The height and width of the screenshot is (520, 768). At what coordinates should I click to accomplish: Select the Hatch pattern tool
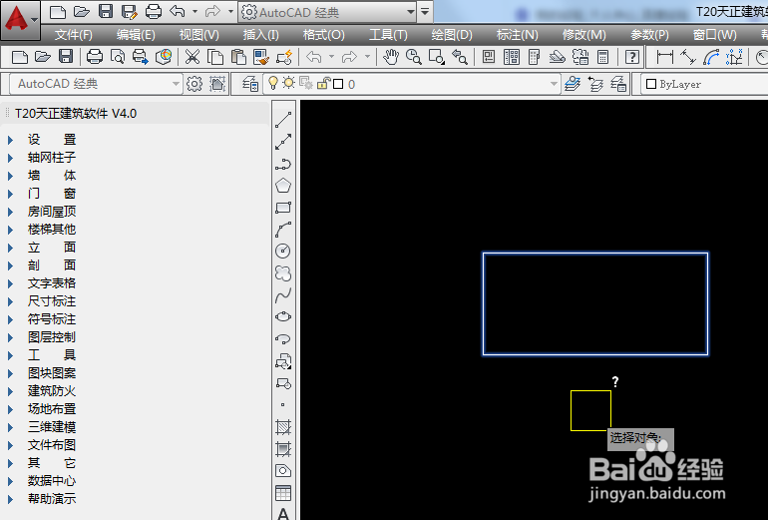point(283,427)
